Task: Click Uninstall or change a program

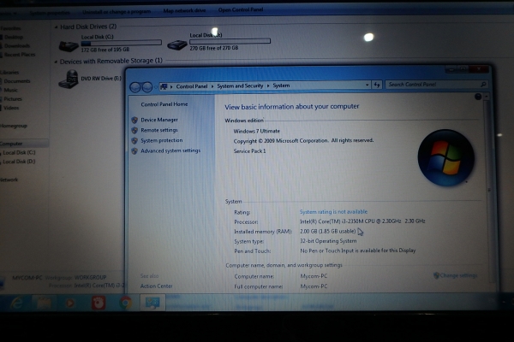Action: click(x=117, y=11)
